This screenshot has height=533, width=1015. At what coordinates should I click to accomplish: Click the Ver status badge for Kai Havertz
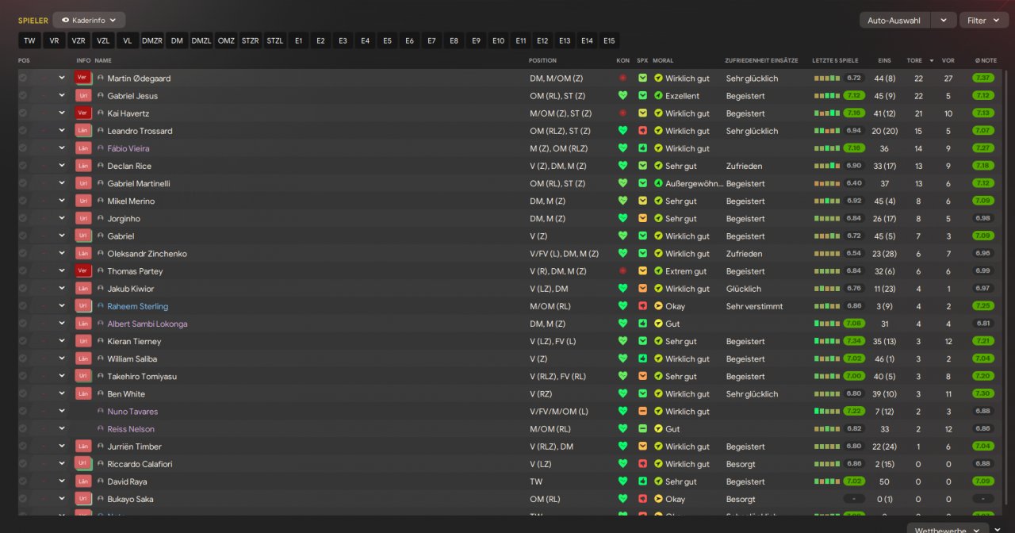83,113
